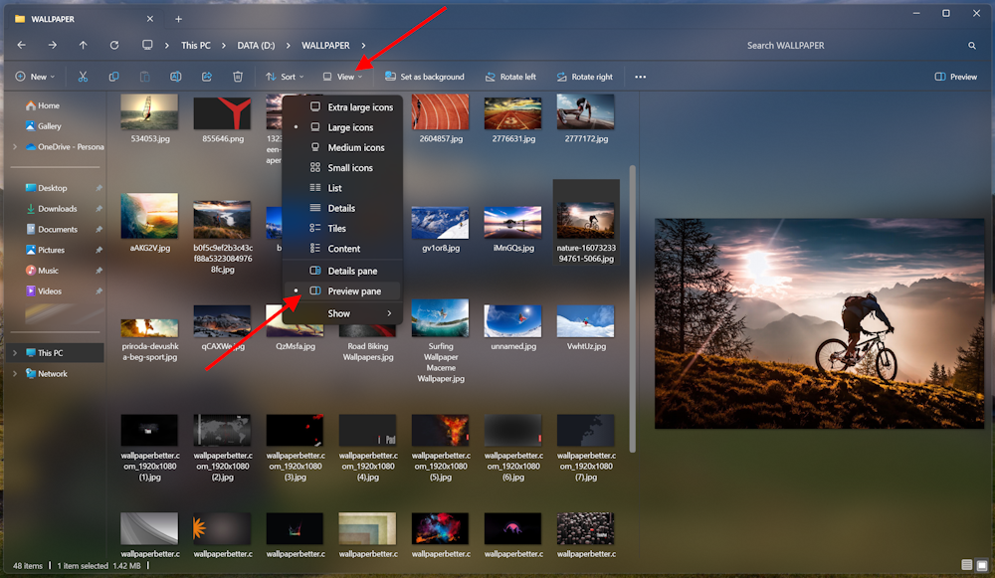Viewport: 995px width, 578px height.
Task: Toggle the Details pane menu option
Action: pyautogui.click(x=352, y=271)
